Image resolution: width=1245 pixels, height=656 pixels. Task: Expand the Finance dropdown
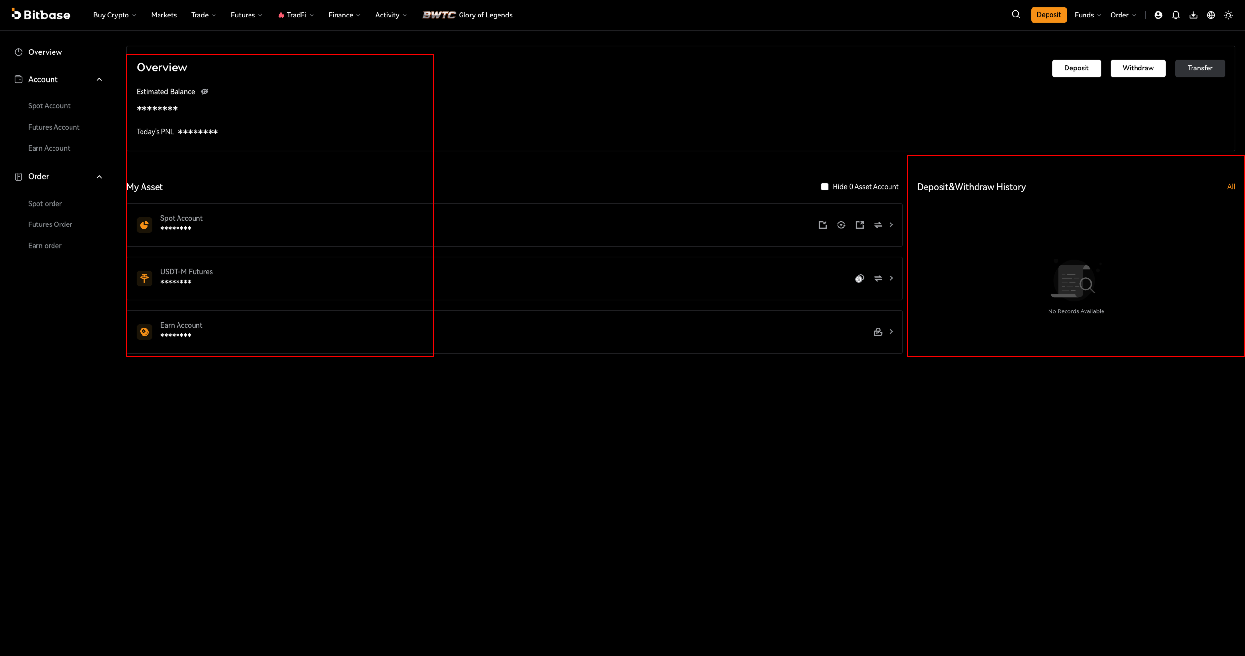pyautogui.click(x=344, y=15)
